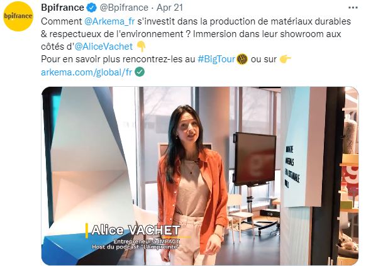The width and height of the screenshot is (366, 266).
Task: Open the @Bpifrance handle link
Action: coord(124,8)
